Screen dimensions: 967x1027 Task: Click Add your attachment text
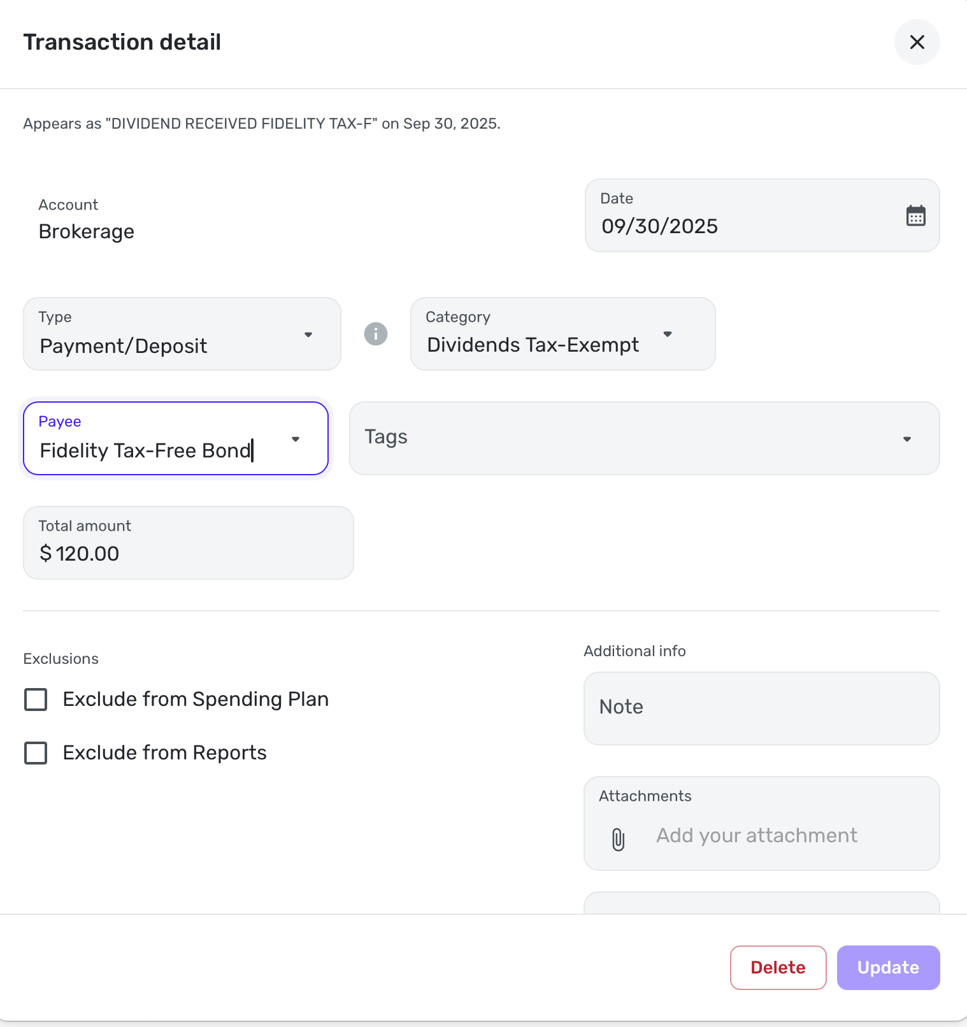(756, 835)
